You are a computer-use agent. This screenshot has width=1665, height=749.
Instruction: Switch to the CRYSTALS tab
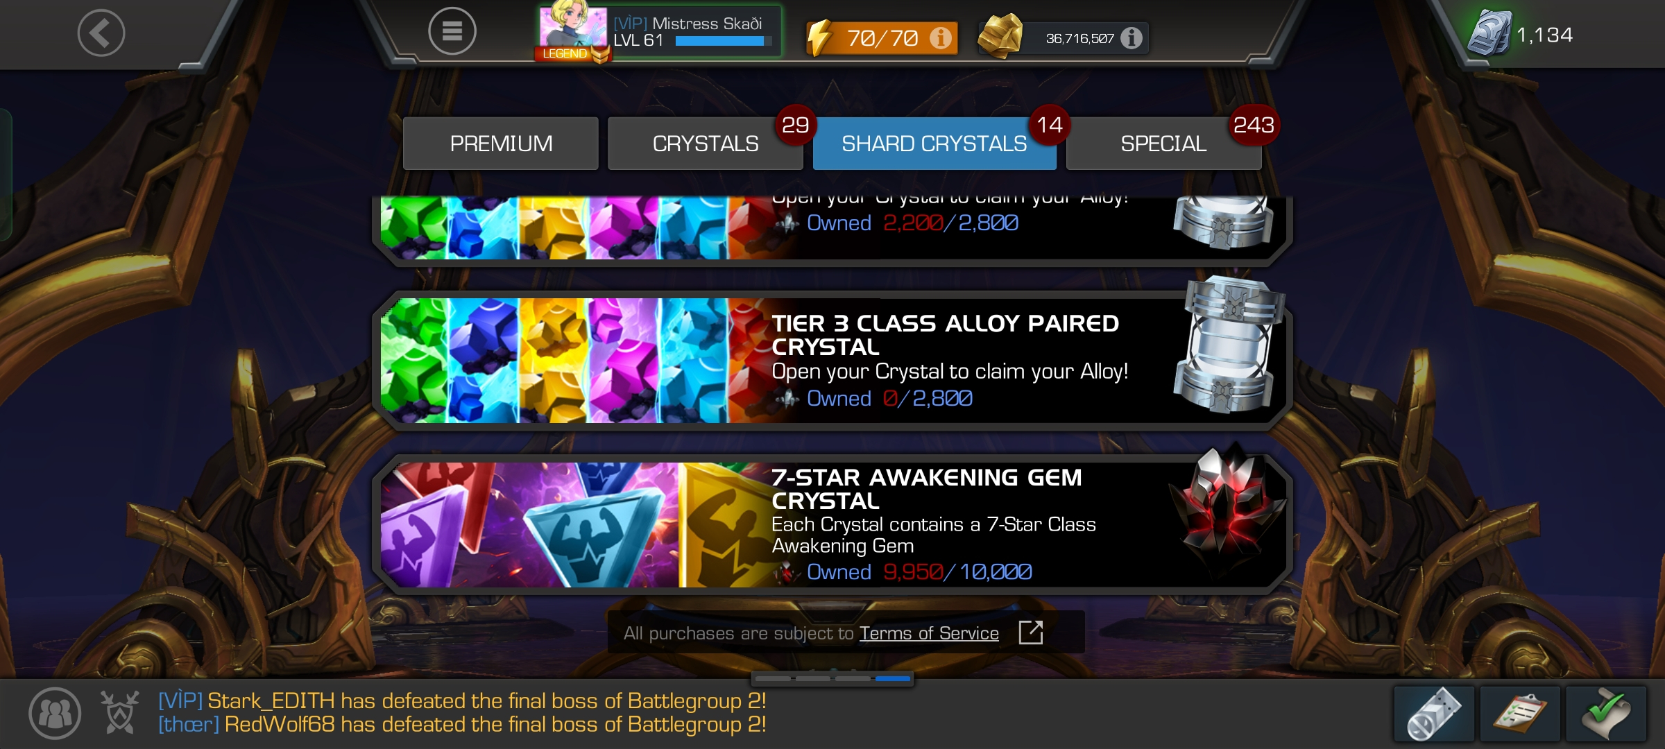706,144
